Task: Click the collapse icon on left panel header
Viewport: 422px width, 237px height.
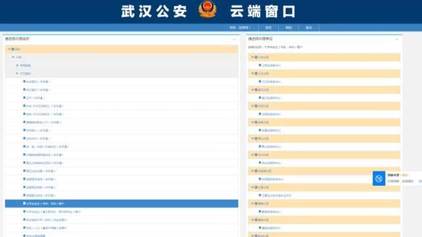Action: pyautogui.click(x=234, y=39)
